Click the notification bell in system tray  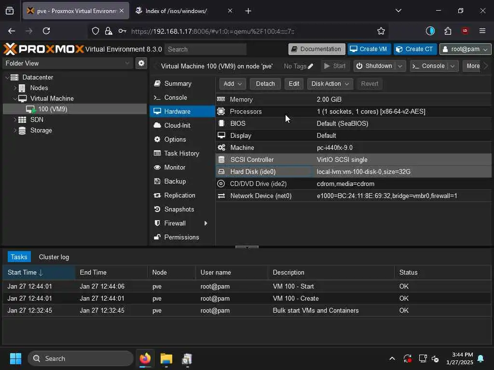click(x=480, y=358)
